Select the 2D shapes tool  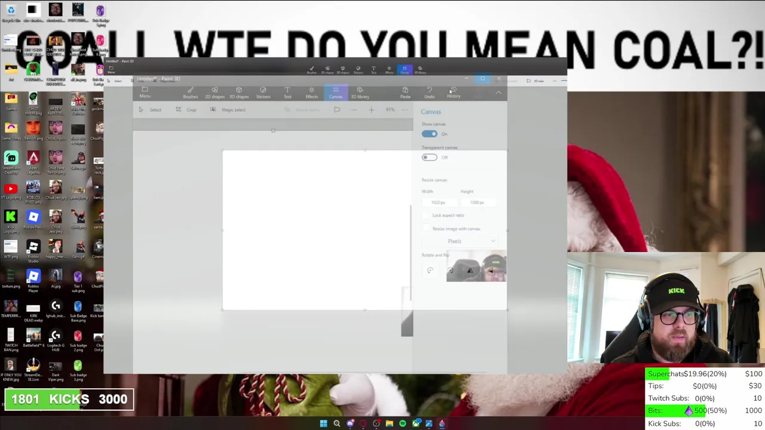click(x=215, y=93)
